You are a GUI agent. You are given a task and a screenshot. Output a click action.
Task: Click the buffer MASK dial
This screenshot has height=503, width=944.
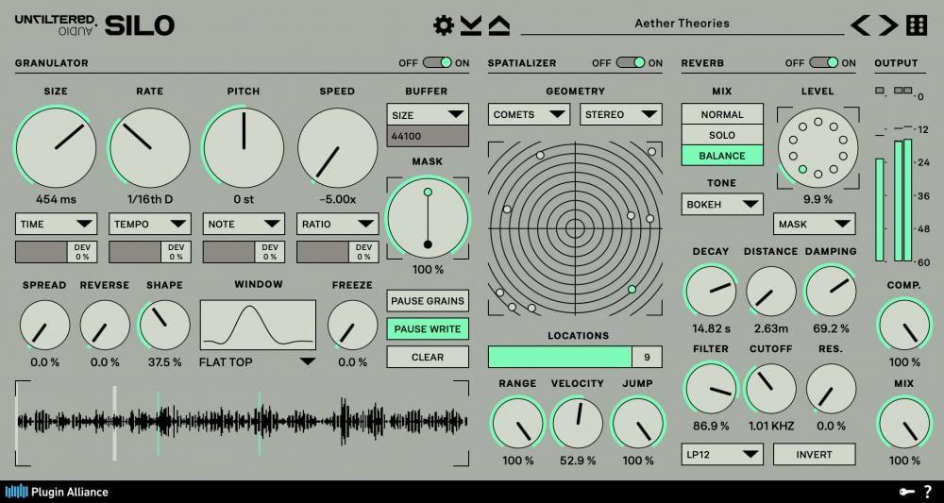tap(428, 218)
